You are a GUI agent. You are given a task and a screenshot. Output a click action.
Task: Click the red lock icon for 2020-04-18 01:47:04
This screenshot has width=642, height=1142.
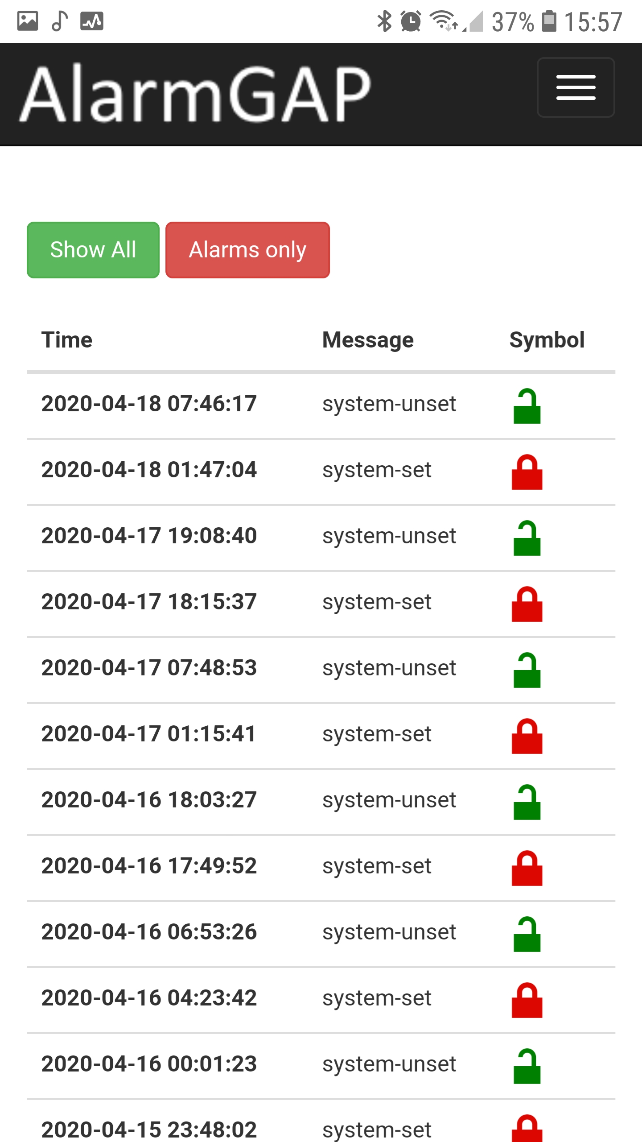[x=527, y=472]
